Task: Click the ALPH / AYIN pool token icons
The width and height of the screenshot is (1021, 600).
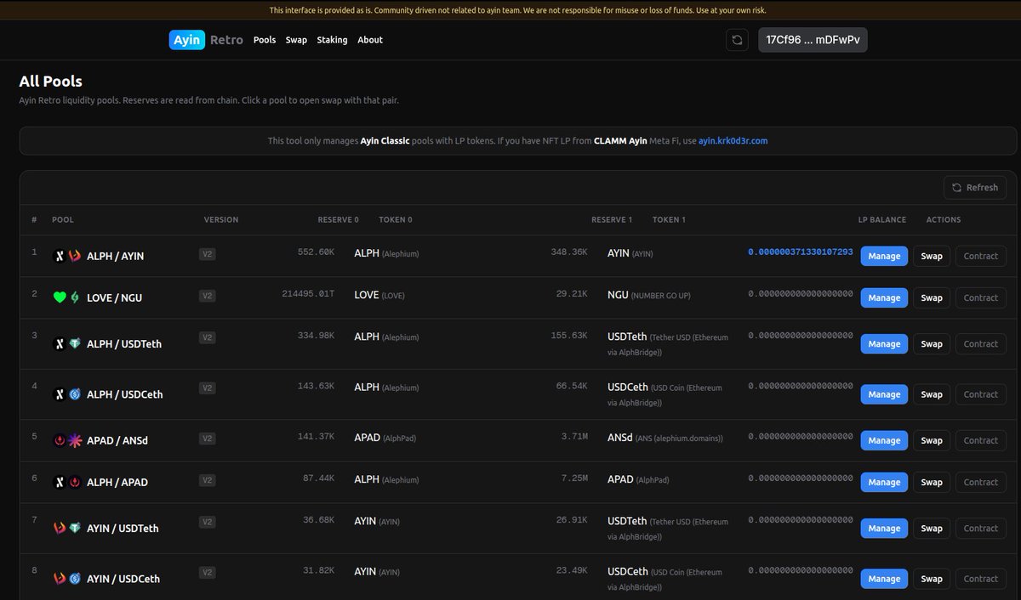Action: point(66,256)
